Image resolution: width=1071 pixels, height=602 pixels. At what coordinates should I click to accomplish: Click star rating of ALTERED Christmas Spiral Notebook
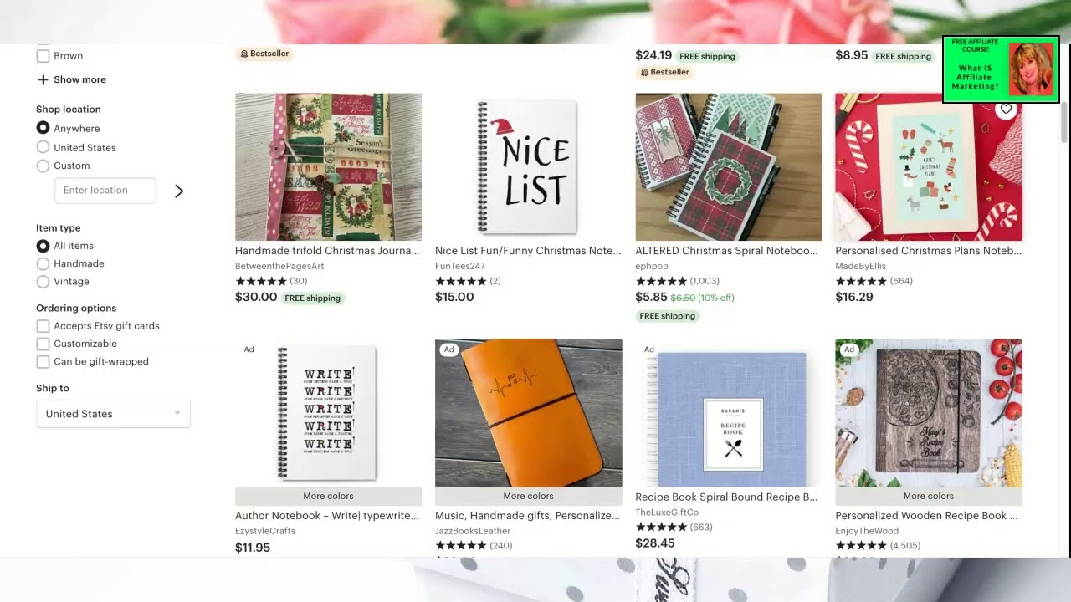(661, 282)
